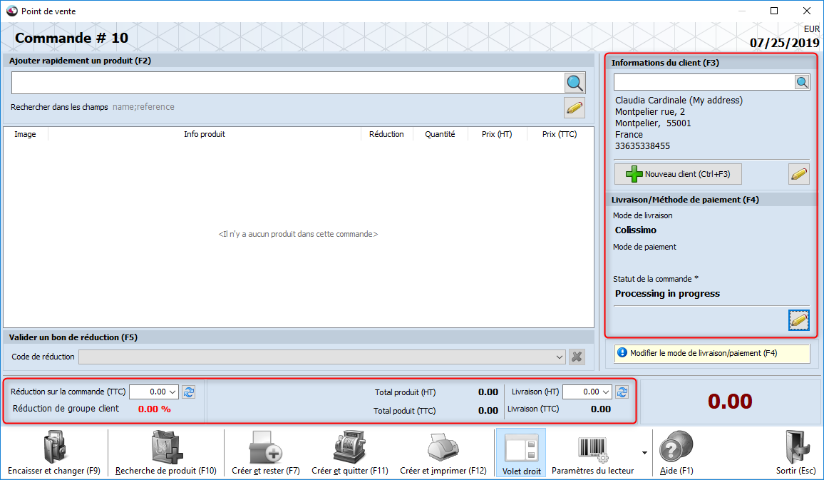Open Aide (F1) help
Image resolution: width=824 pixels, height=480 pixels.
coord(677,453)
